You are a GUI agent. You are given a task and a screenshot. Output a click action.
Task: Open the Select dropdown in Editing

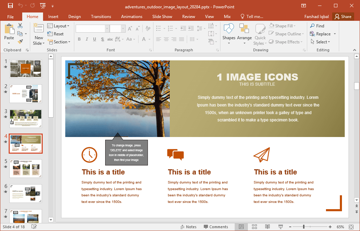click(320, 42)
